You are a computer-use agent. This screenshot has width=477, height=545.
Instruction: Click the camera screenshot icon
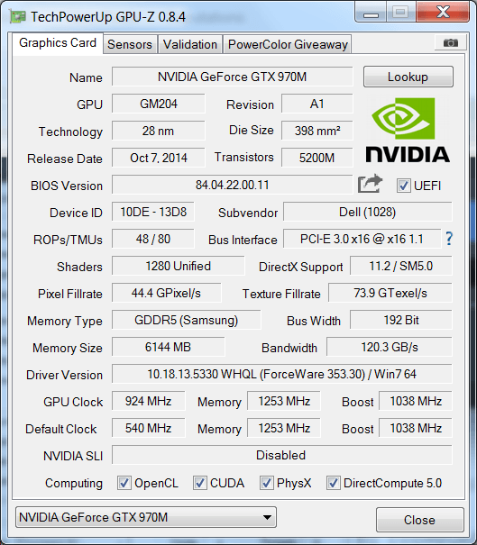pos(451,42)
